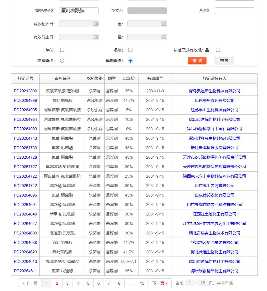Open registration PD20264743
Screen dimensions: 267x291
[25, 138]
